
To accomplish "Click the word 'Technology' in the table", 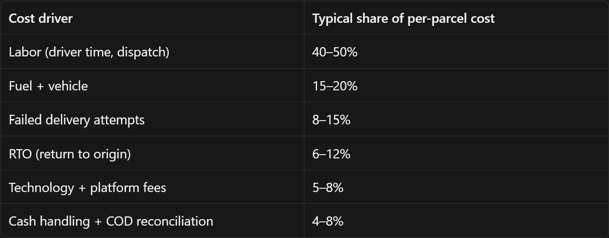I will pos(41,188).
